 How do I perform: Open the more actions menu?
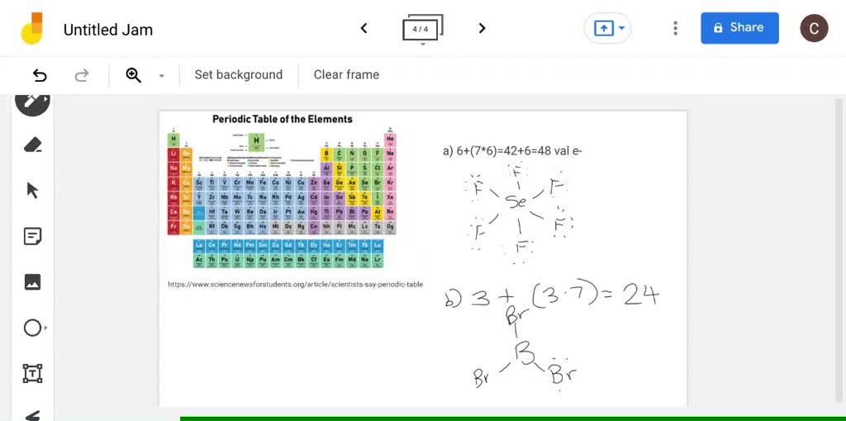[675, 28]
